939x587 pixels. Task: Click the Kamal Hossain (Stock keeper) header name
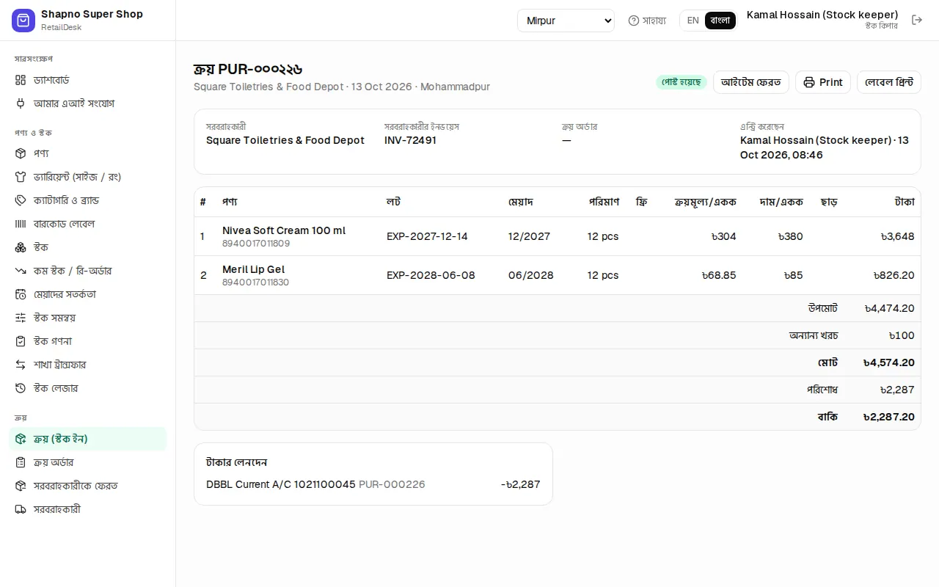(x=822, y=15)
